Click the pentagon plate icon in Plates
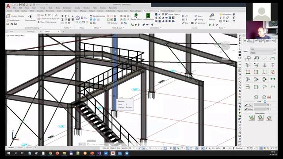 78,18
